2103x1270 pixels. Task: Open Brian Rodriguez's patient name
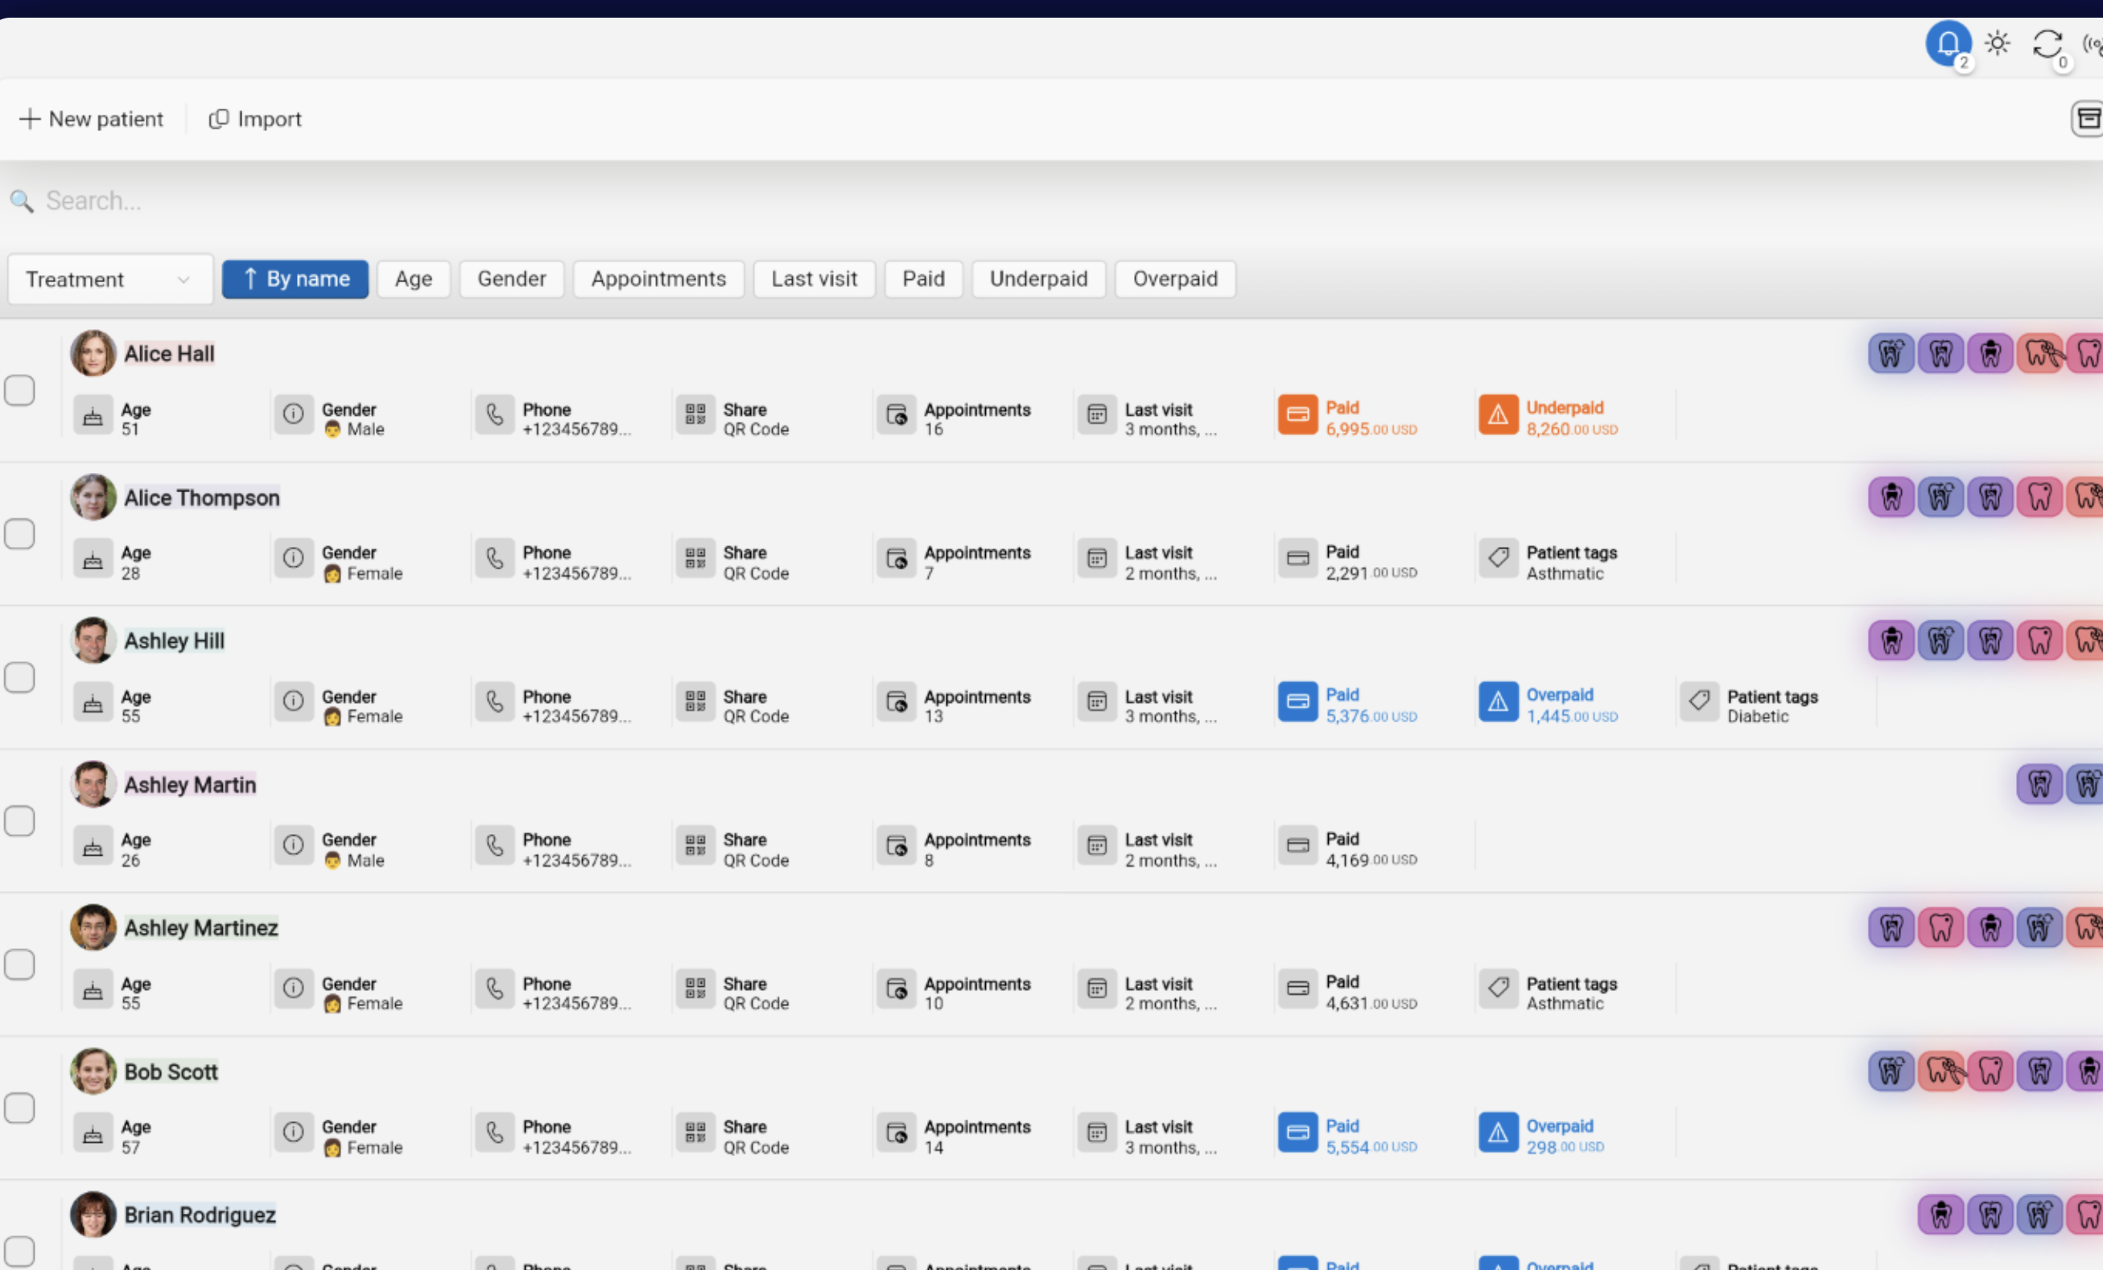tap(200, 1215)
